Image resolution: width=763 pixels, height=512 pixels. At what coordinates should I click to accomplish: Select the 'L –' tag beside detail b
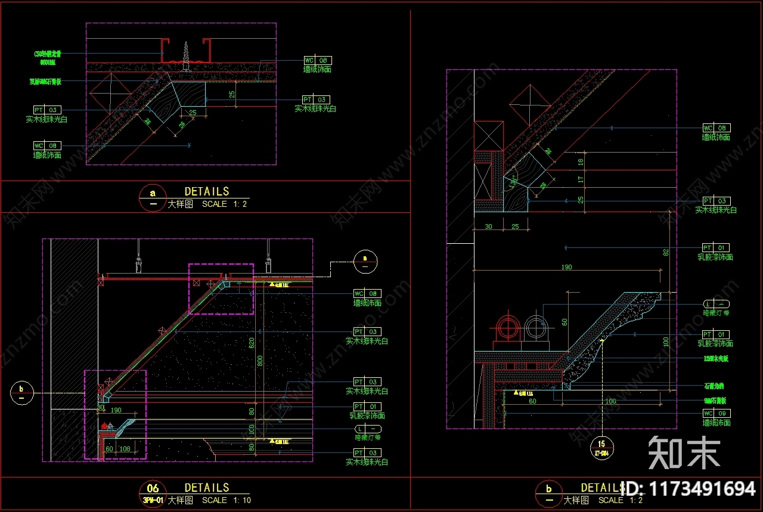pos(716,304)
